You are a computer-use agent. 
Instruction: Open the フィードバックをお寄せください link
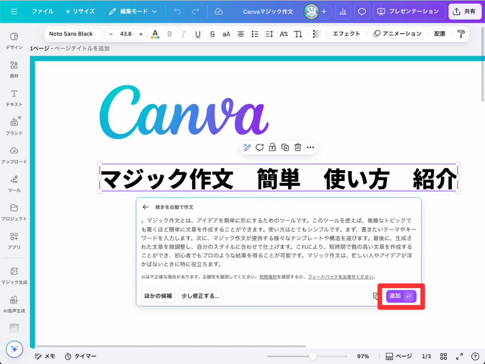341,277
